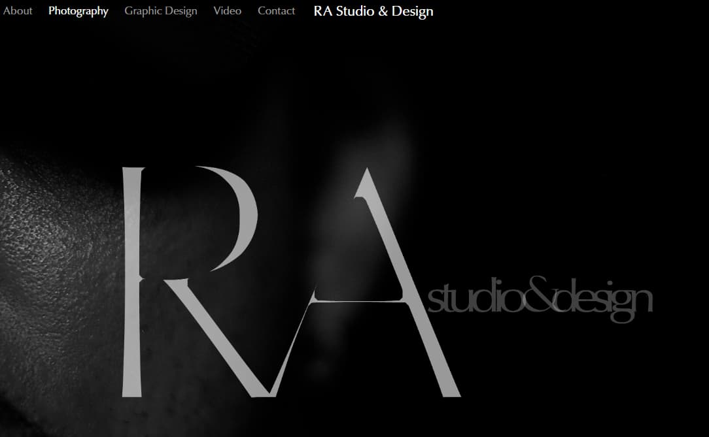Go to the Graphic Design section
The width and height of the screenshot is (709, 437).
161,11
